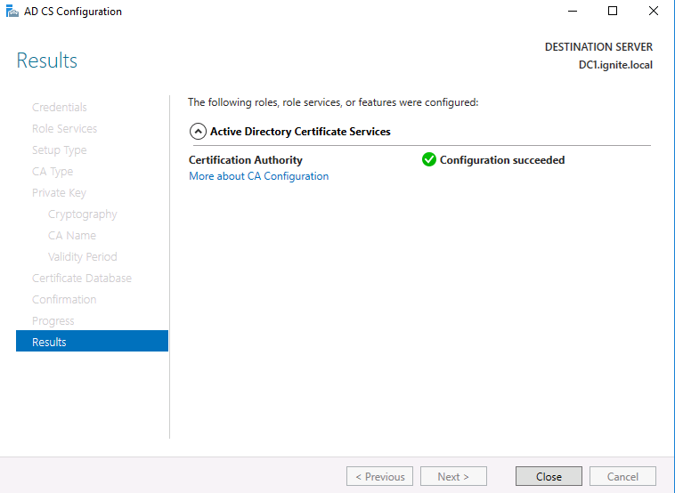Viewport: 675px width, 493px height.
Task: Click the Close button
Action: click(549, 476)
